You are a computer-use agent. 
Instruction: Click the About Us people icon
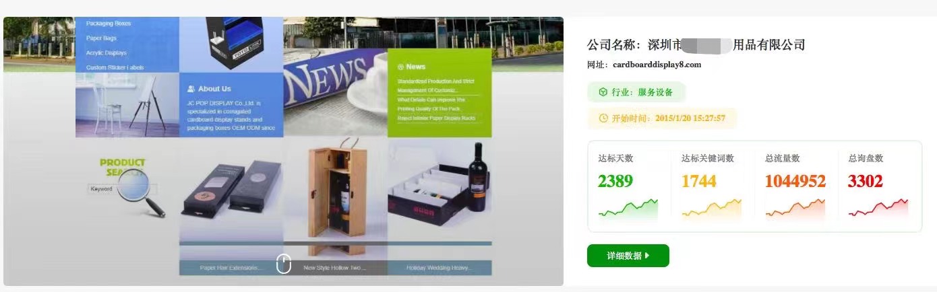pos(191,89)
